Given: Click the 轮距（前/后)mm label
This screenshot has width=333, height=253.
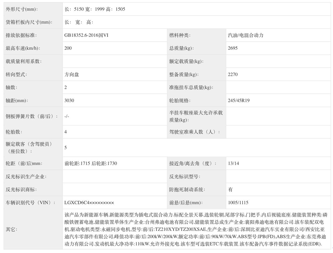Looking at the screenshot, I should coord(24,163).
